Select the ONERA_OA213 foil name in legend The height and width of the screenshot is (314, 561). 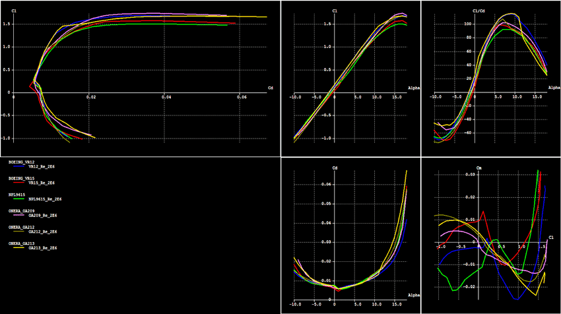[x=21, y=243]
